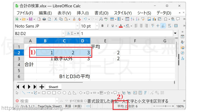Open the 書式(O) menu

tap(101, 13)
